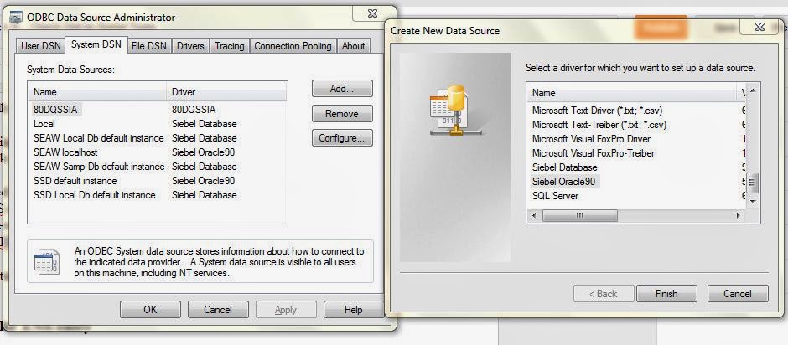Viewport: 788px width, 345px height.
Task: Click the Configure... button
Action: coord(342,138)
